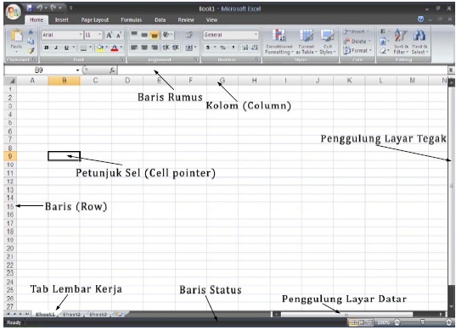Click Increase Decimal
This screenshot has height=330, width=456.
(245, 48)
